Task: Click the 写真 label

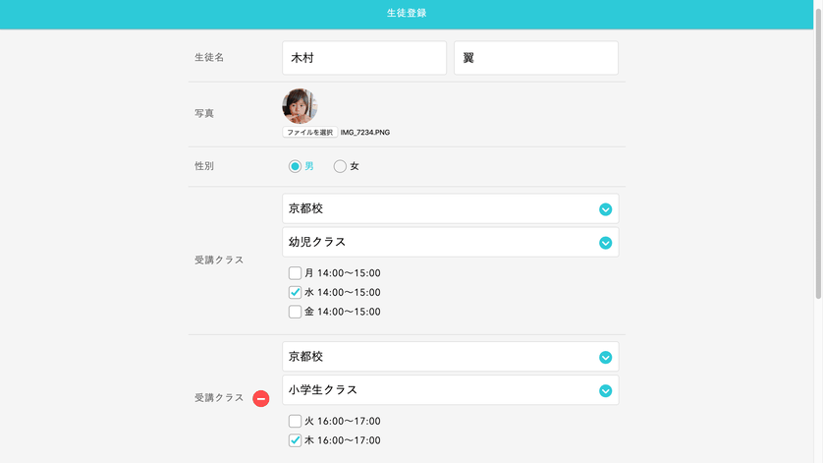Action: (x=204, y=113)
